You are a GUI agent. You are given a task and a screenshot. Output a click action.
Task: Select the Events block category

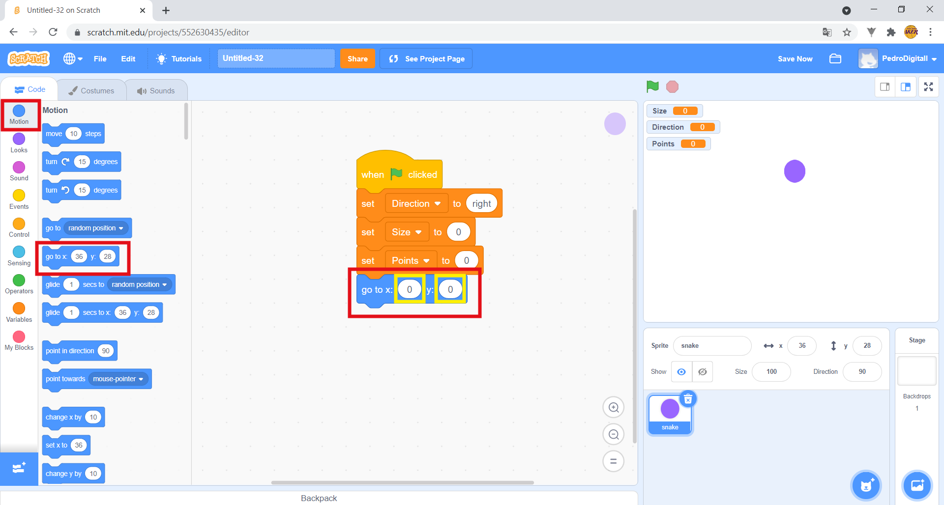[19, 199]
